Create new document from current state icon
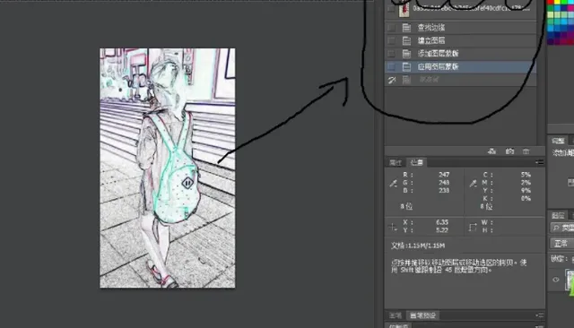Screen dimensions: 574x328 pyautogui.click(x=492, y=151)
